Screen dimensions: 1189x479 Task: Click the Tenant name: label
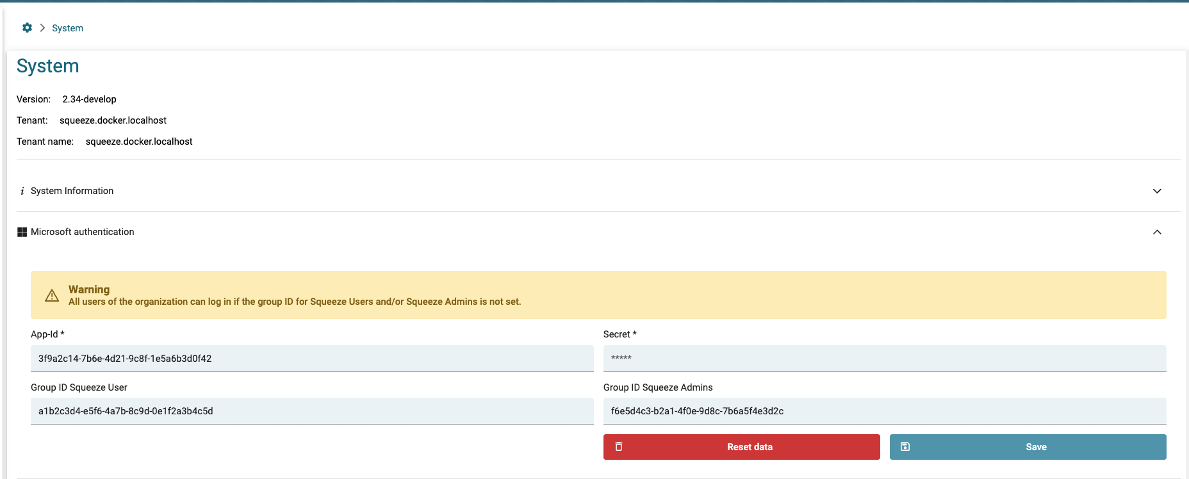(45, 142)
